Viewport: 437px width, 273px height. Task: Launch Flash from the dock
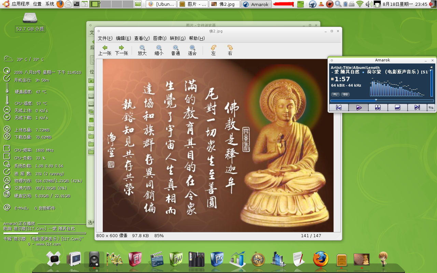(135, 259)
